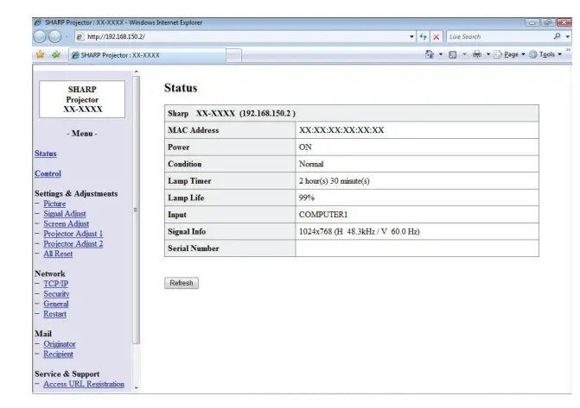580x408 pixels.
Task: Expand the address bar history dropdown
Action: coord(411,37)
